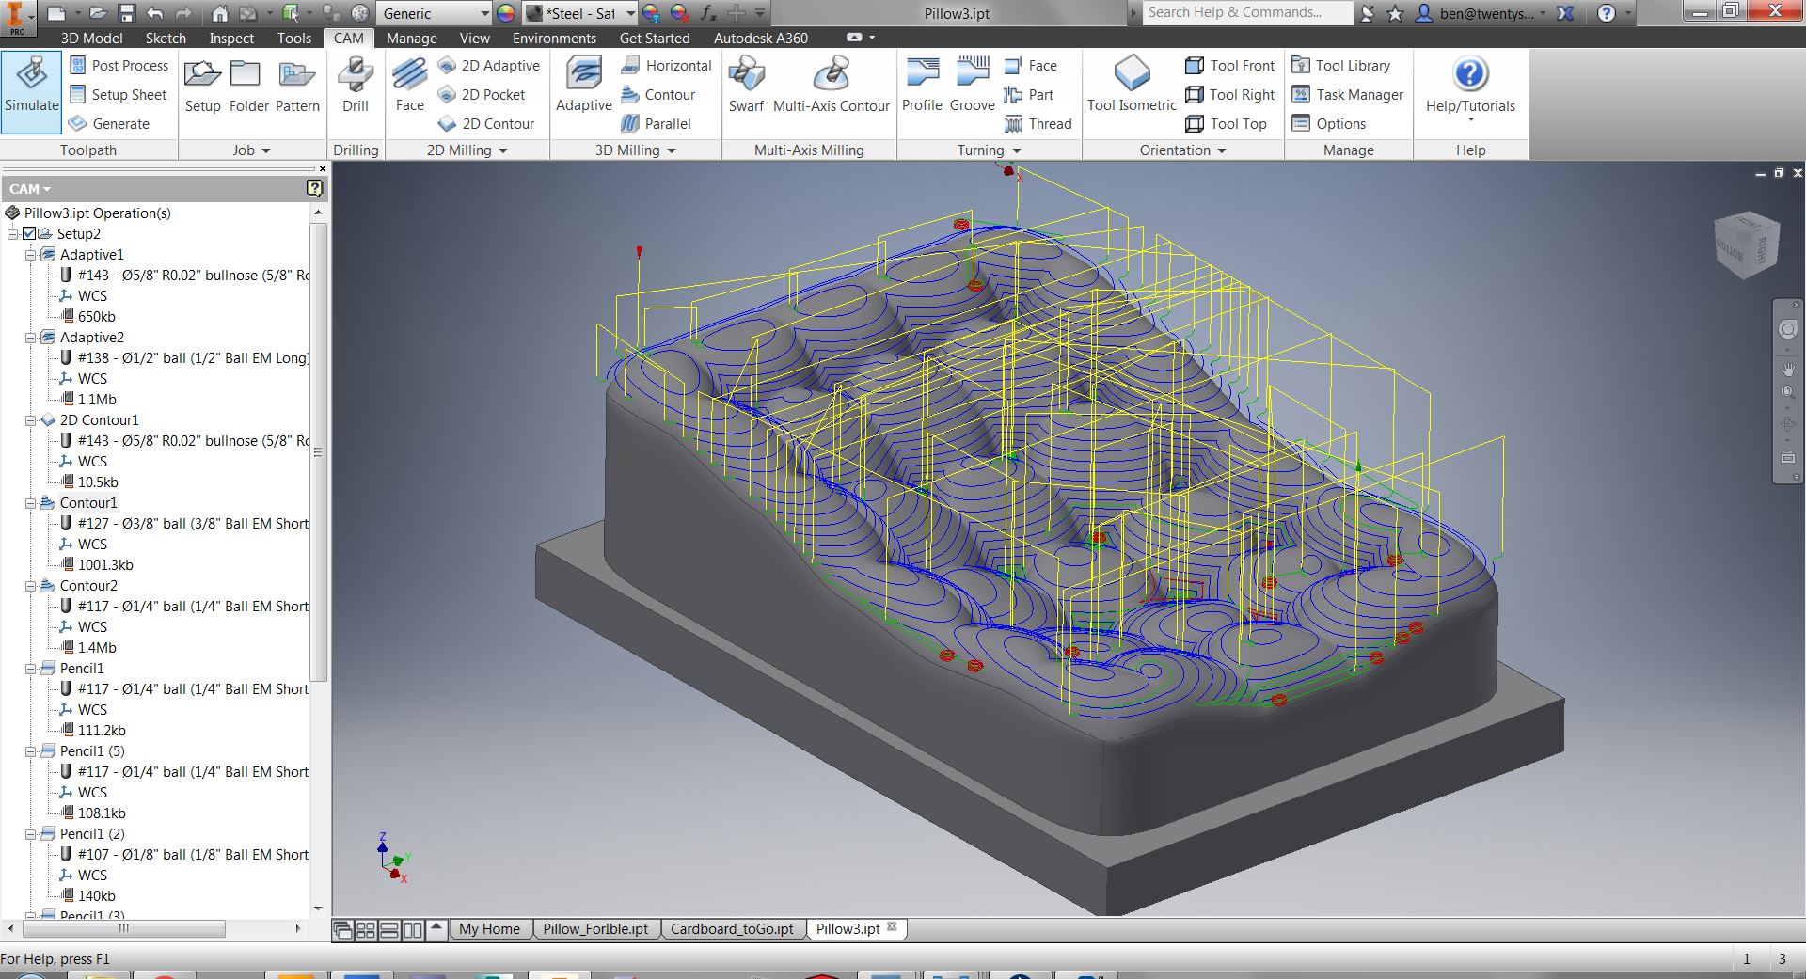The image size is (1806, 979).
Task: Click the Search Help & Commands field
Action: click(x=1247, y=12)
